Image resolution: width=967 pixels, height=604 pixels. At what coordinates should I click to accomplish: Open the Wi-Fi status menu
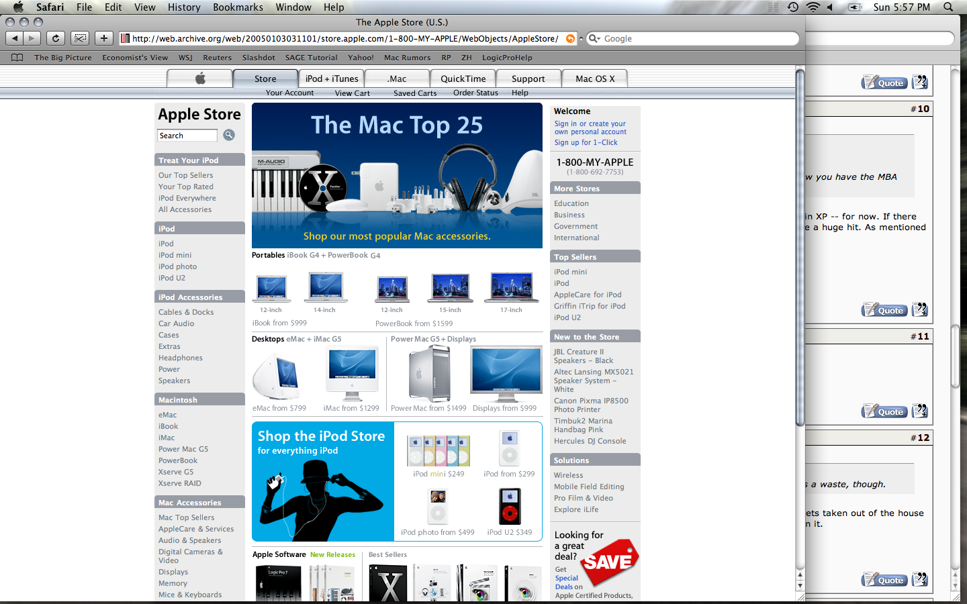[x=813, y=7]
